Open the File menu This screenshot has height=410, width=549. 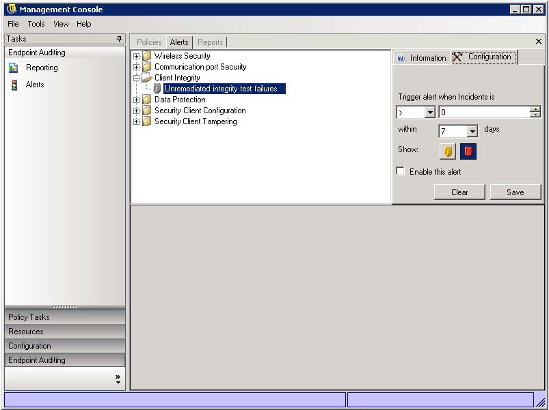tap(13, 24)
